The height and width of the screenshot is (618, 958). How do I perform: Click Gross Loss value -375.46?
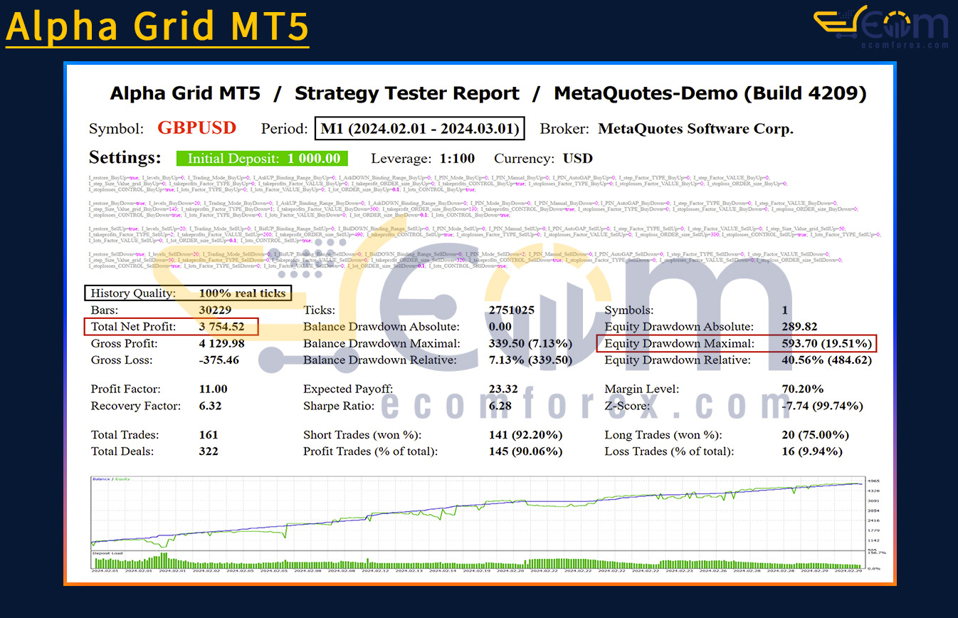(219, 360)
